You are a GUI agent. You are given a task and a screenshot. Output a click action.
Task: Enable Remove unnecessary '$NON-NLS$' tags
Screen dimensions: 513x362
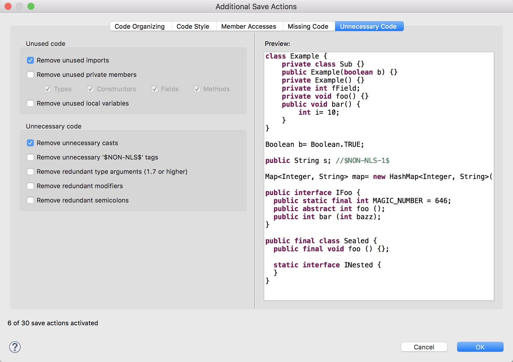click(x=30, y=157)
